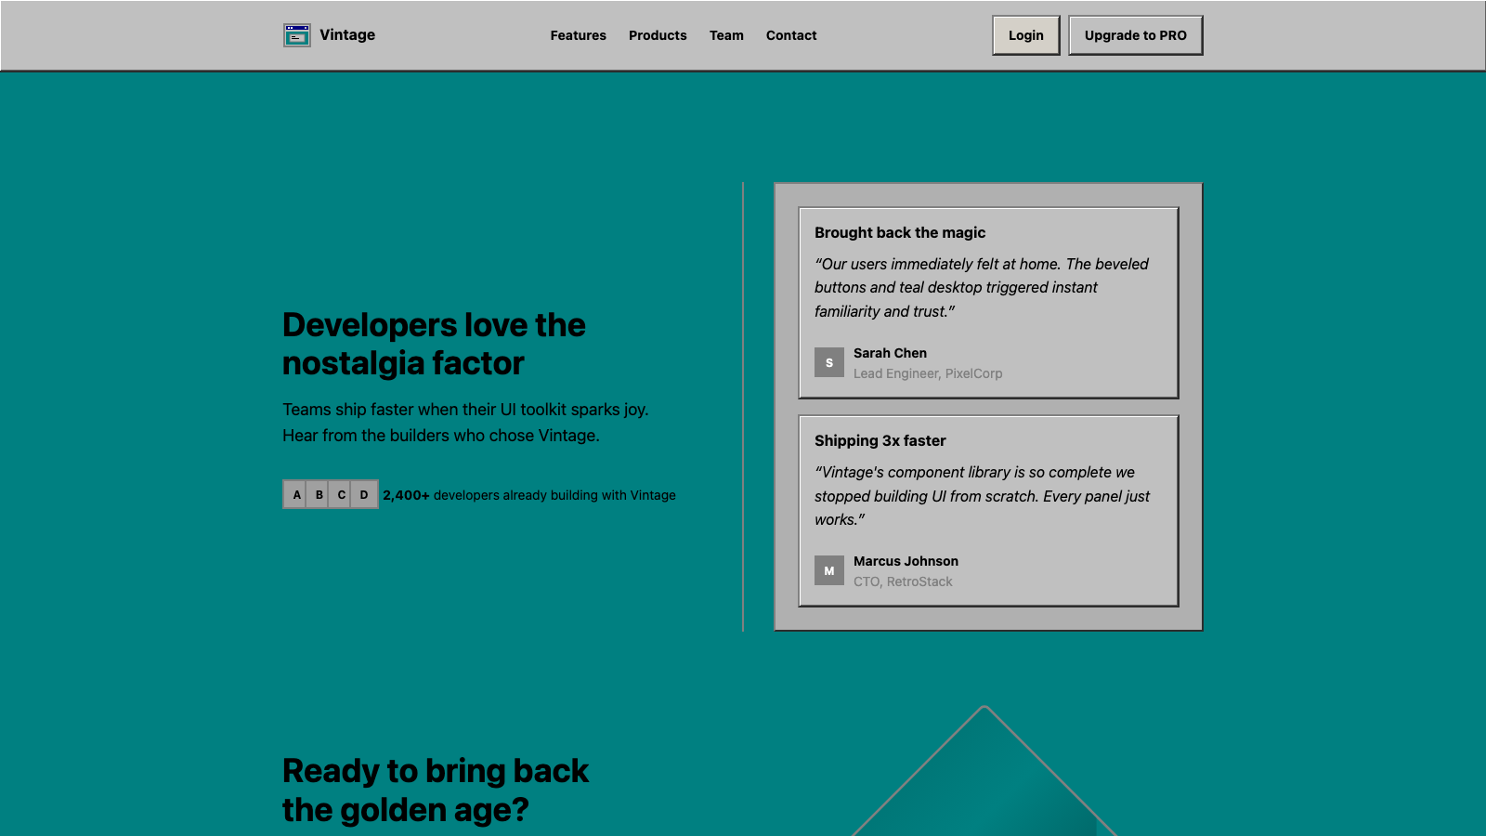Click 'Ready to bring back the golden age?' heading
Viewport: 1486px width, 836px height.
click(x=436, y=790)
